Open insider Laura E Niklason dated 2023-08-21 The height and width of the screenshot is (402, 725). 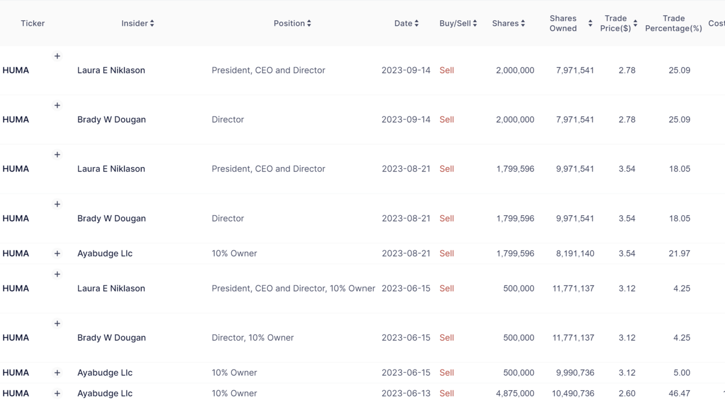click(111, 169)
